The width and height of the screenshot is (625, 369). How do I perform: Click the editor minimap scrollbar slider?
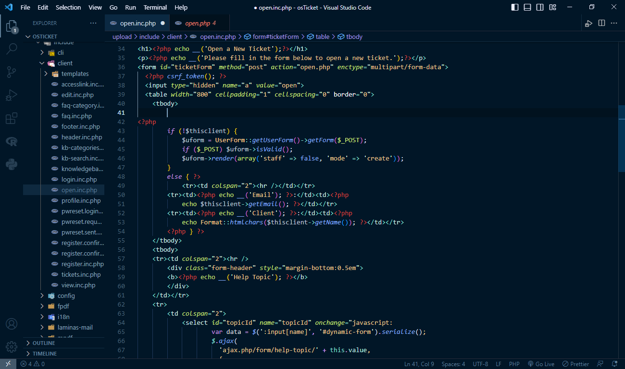(621, 139)
